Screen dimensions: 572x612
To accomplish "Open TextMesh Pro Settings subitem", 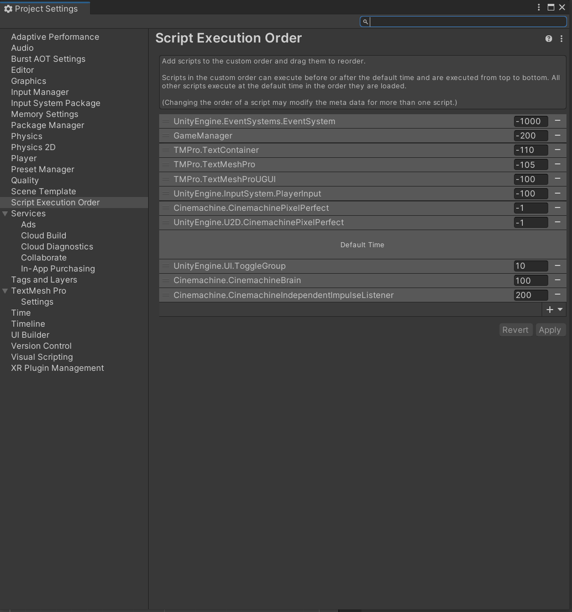I will pos(37,302).
